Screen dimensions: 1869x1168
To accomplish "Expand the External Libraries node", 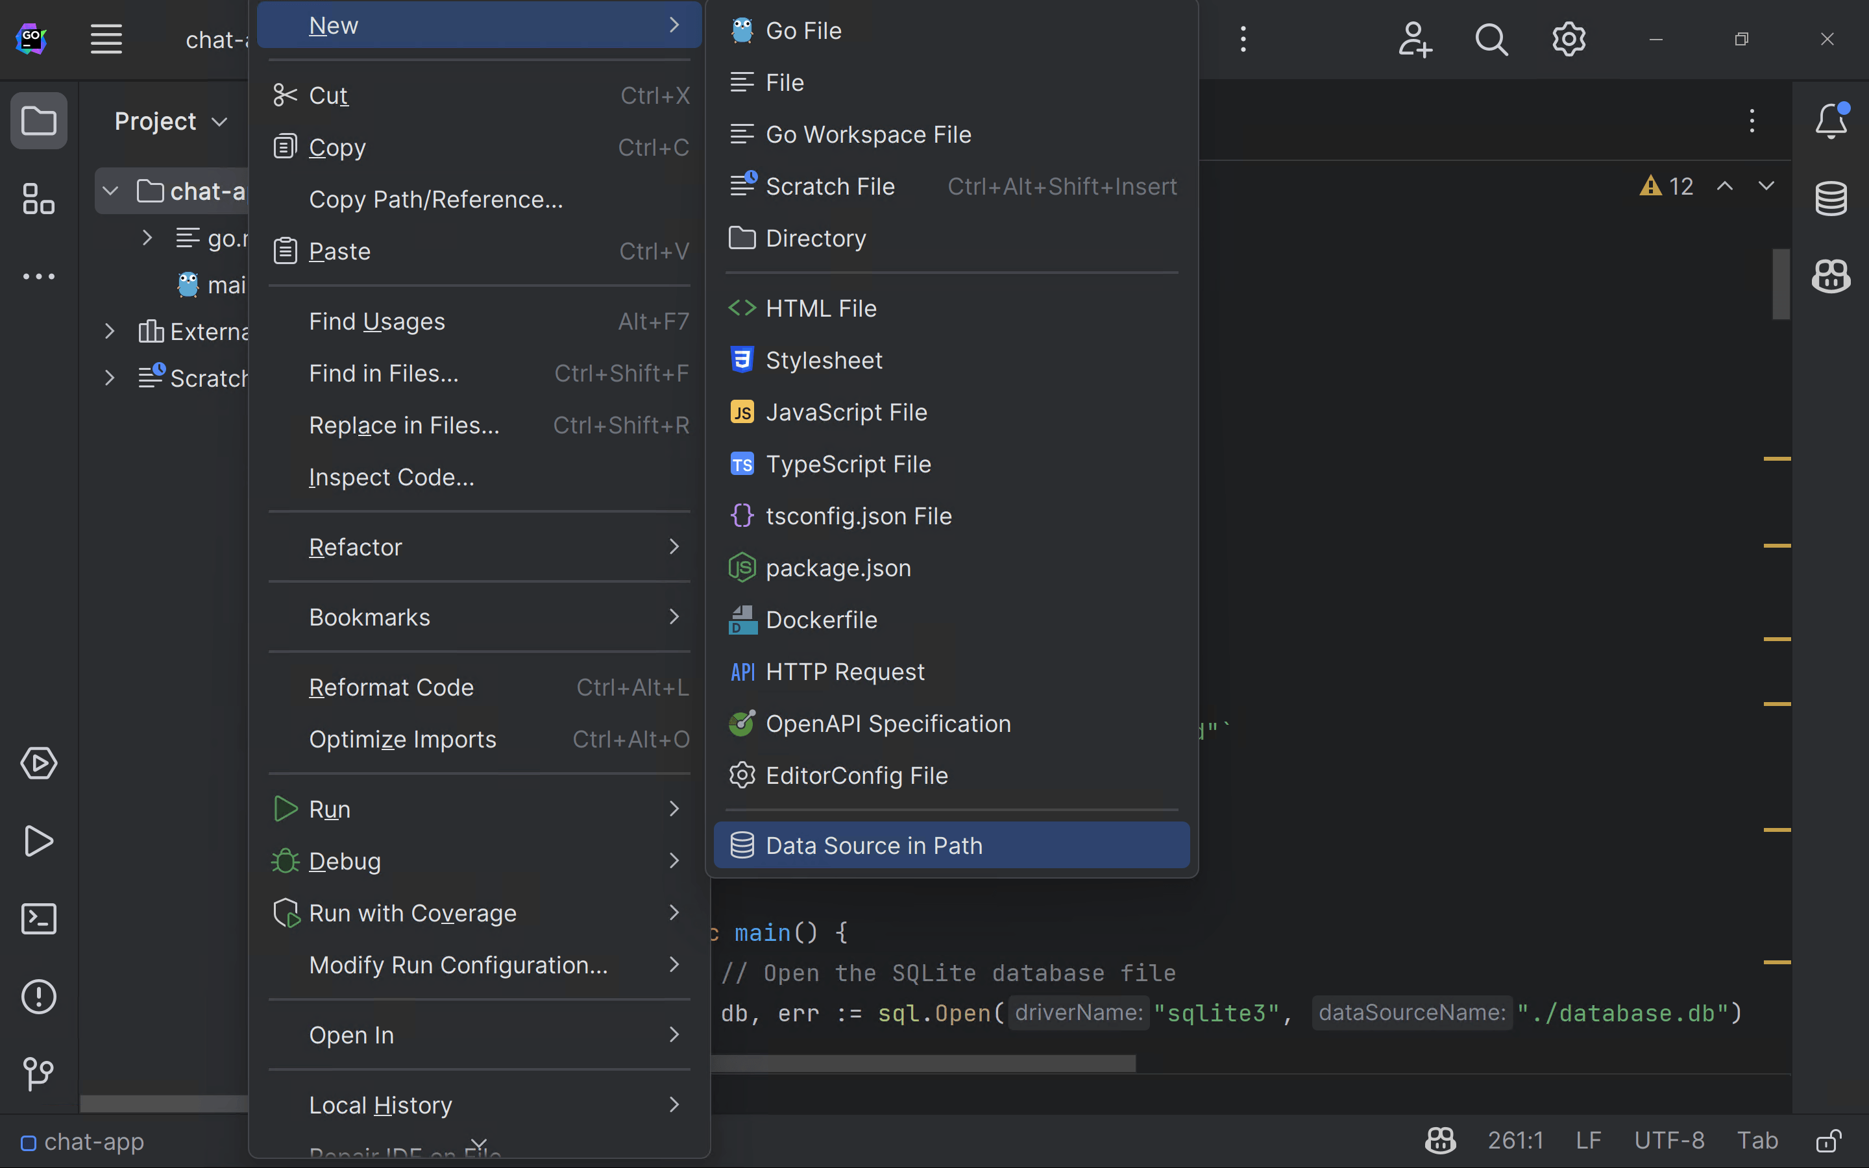I will [109, 331].
